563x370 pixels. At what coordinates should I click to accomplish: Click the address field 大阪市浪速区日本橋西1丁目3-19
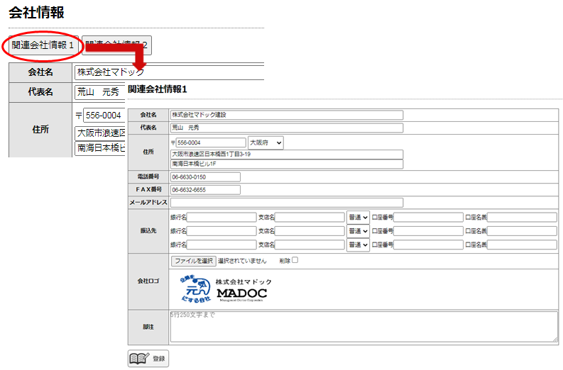click(286, 154)
